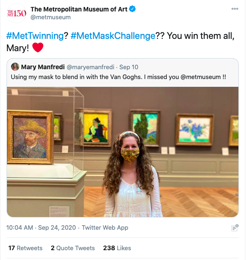247x260 pixels.
Task: Open the #MetTwinning hashtag
Action: click(x=35, y=36)
